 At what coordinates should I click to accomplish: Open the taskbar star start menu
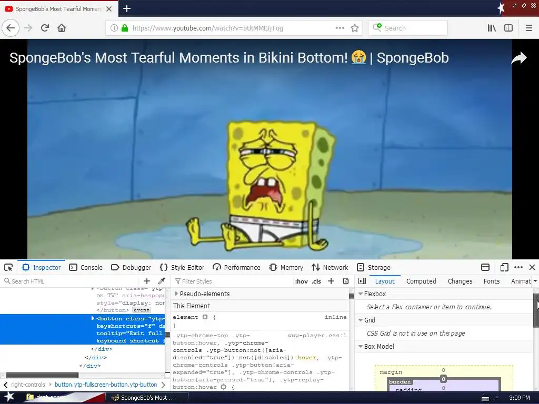pyautogui.click(x=9, y=398)
